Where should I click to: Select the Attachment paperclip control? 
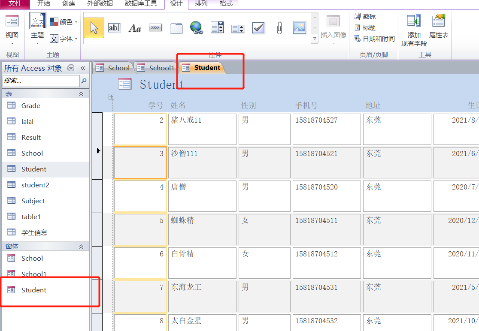(279, 28)
